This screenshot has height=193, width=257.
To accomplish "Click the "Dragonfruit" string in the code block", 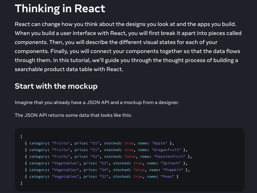I will click(x=166, y=150).
